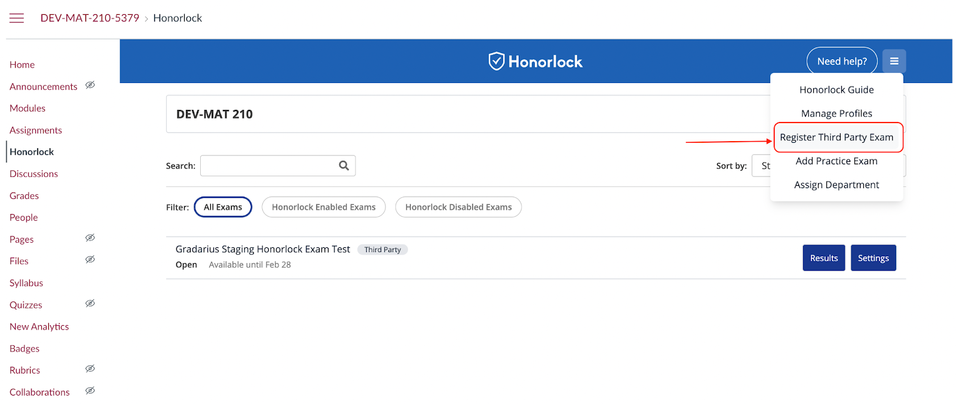Filter by Honorlock Disabled Exams

point(458,207)
